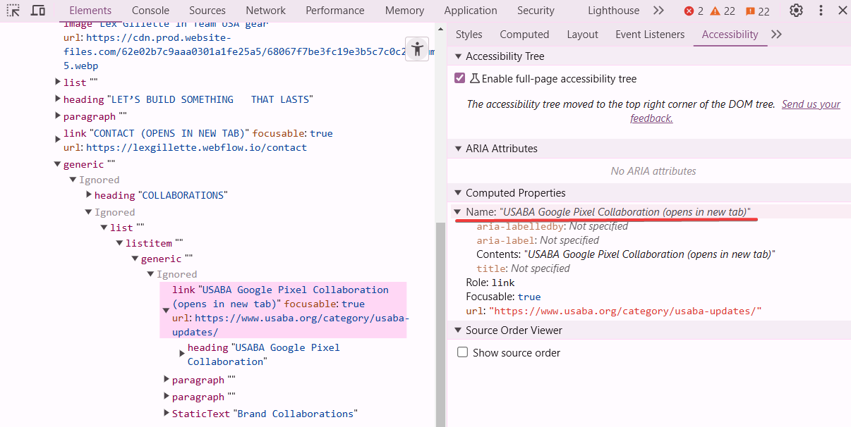Viewport: 851px width, 427px height.
Task: Click the aria-labelledby Not specified row
Action: pos(553,226)
